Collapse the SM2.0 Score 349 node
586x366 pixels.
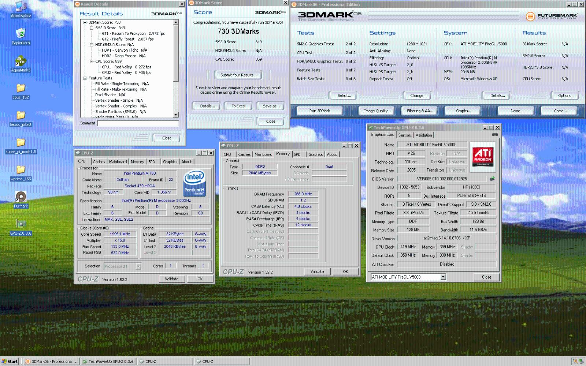92,28
